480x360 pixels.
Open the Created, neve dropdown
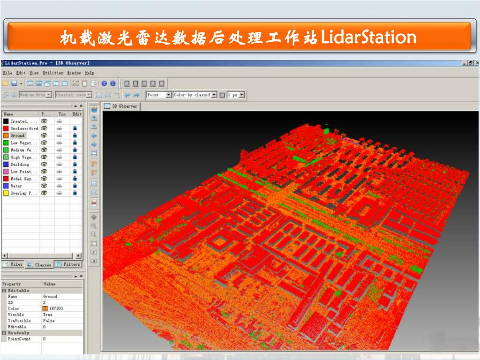tap(89, 95)
